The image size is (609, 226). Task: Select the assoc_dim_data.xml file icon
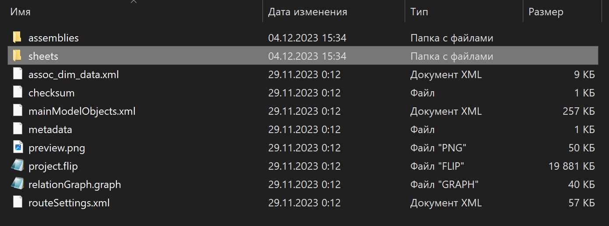pyautogui.click(x=17, y=74)
